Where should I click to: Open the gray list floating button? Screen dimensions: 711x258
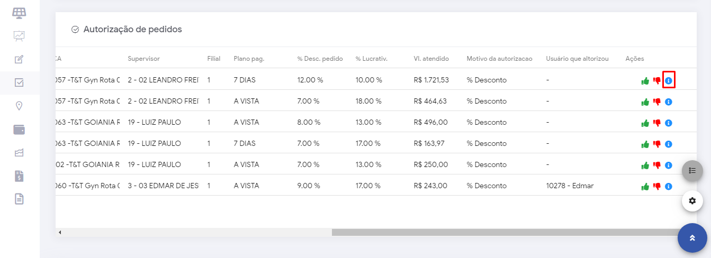pos(692,171)
